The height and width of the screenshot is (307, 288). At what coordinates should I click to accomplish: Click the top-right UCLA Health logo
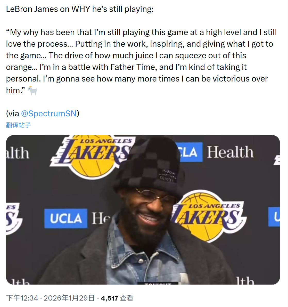point(215,152)
